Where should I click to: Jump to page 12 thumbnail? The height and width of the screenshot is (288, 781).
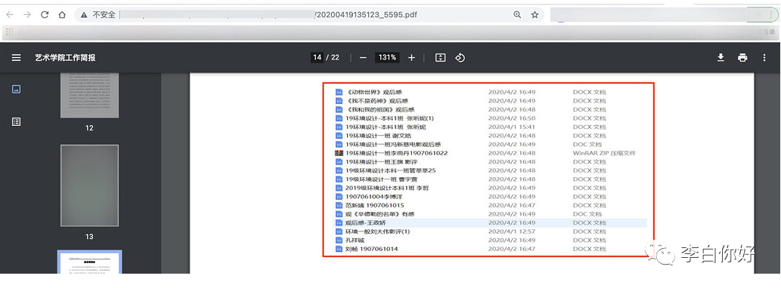[90, 95]
